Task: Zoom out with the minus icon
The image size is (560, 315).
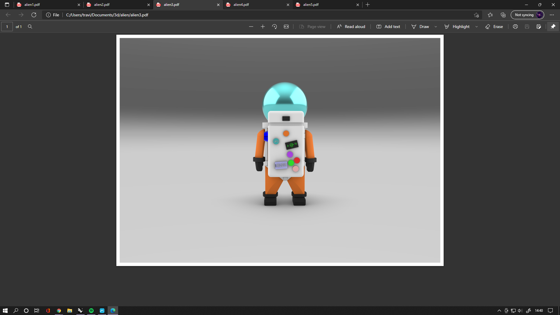Action: (x=251, y=27)
